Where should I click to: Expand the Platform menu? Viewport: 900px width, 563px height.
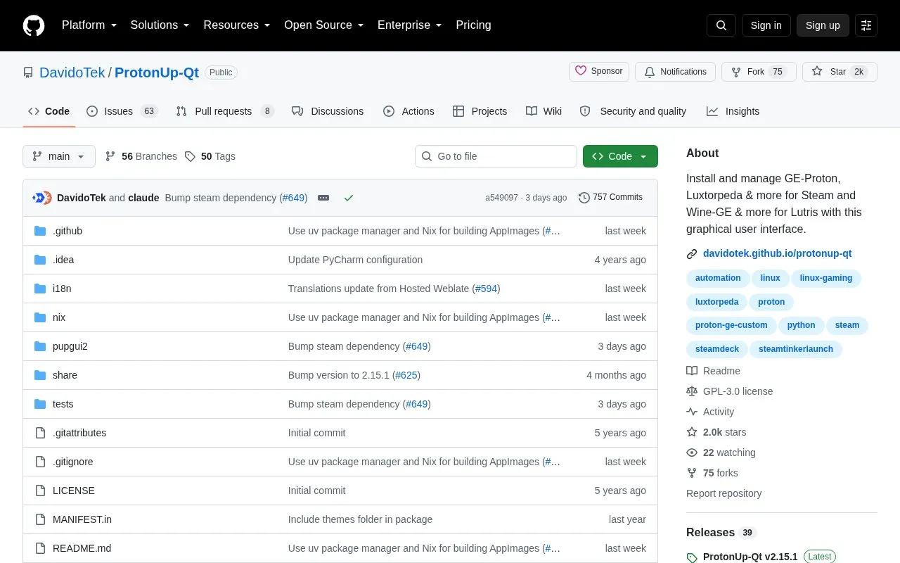89,25
